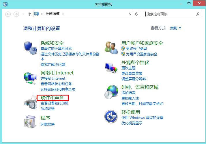Image resolution: width=206 pixels, height=144 pixels.
Task: Open 时钟、语言和区域 category
Action: click(140, 87)
